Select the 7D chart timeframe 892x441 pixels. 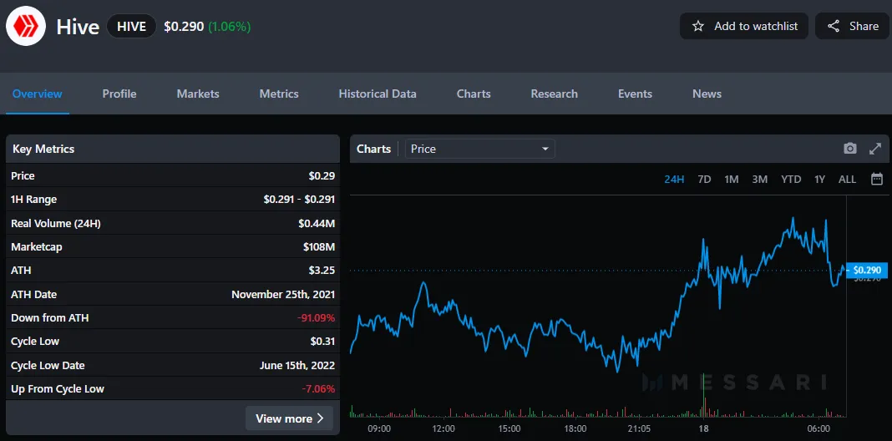[704, 180]
